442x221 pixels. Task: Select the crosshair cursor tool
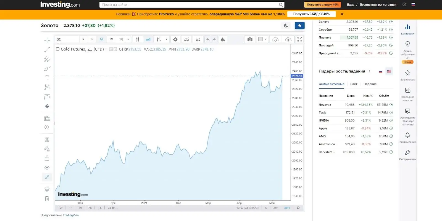point(47,41)
